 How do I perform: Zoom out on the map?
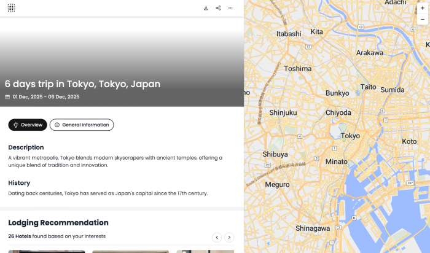click(422, 20)
